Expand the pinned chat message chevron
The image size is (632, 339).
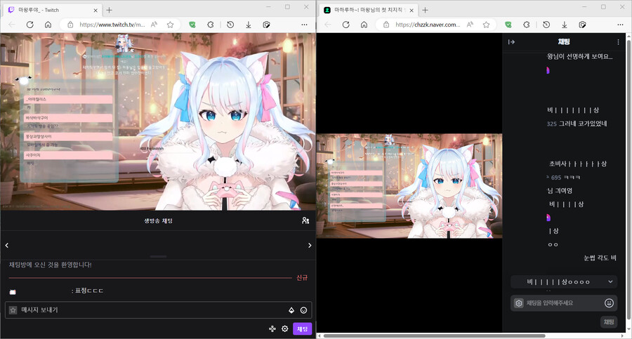(610, 281)
